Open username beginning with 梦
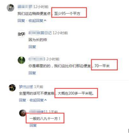Viewport: 129px width, 133px height. 26,87
